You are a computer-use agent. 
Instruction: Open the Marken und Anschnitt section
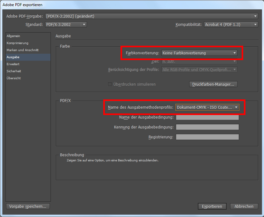[22, 50]
